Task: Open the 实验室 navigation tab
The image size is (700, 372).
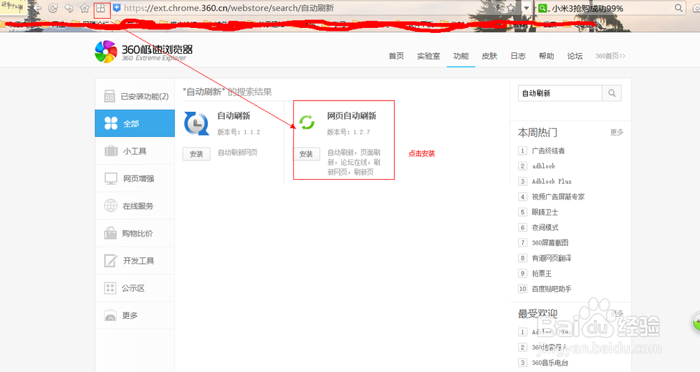Action: tap(428, 56)
